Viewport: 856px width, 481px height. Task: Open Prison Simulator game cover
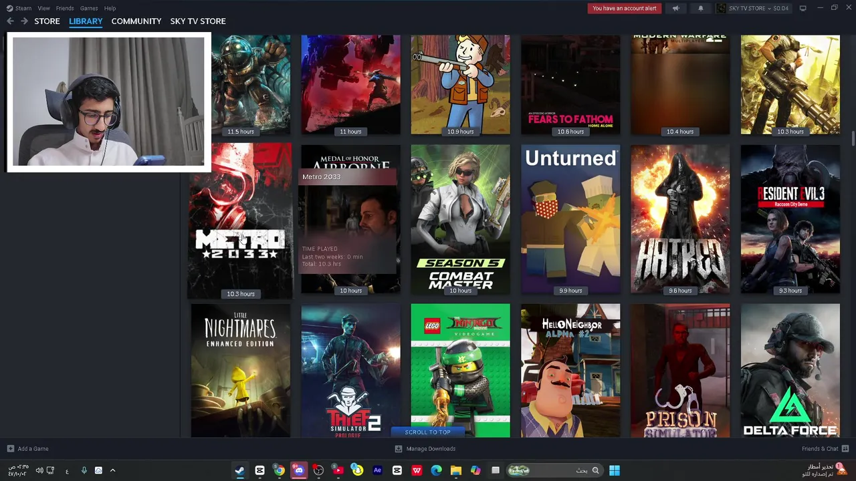(x=680, y=371)
